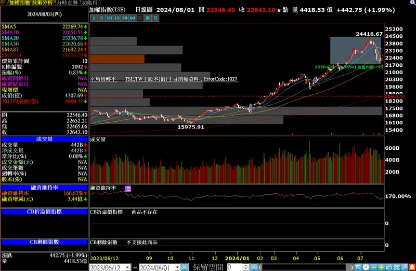Open the round arrow menu before the tabs
Image resolution: width=416 pixels, height=271 pixels.
point(3,3)
